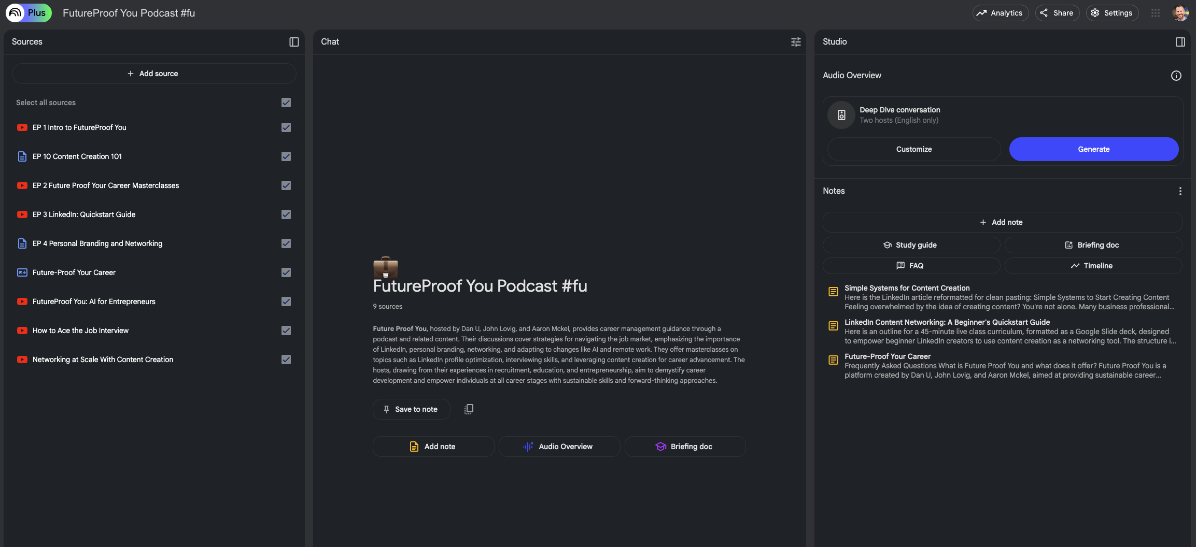The width and height of the screenshot is (1196, 547).
Task: Click the briefcase notebook emoji
Action: point(386,267)
